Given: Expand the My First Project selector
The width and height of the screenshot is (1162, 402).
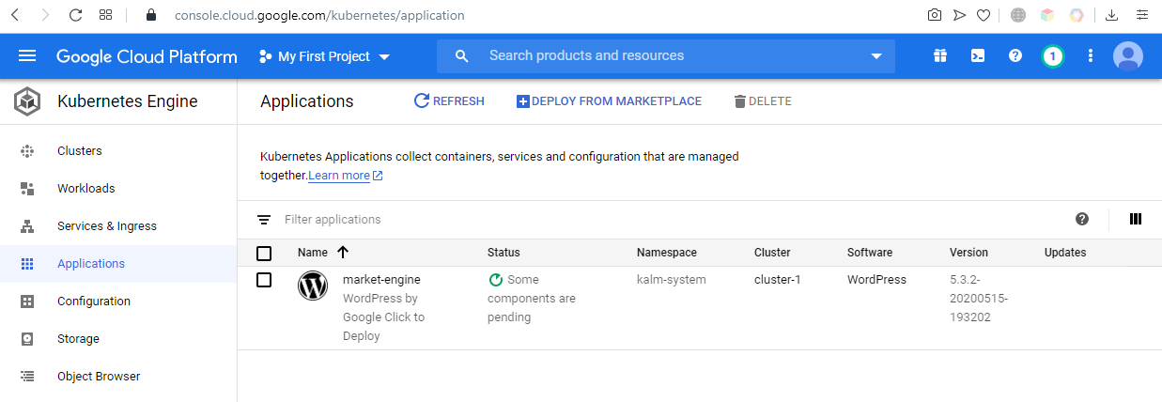Looking at the screenshot, I should click(325, 57).
